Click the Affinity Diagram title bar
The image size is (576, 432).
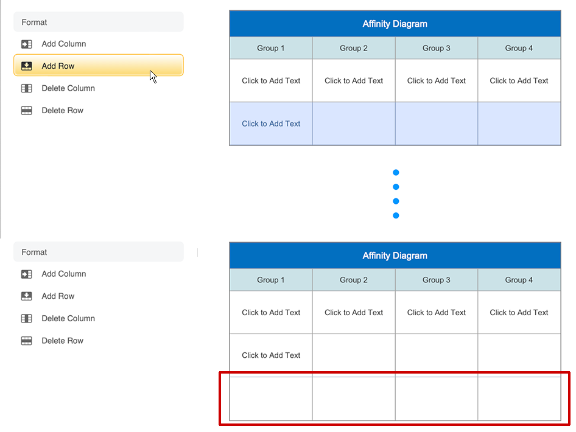pyautogui.click(x=395, y=23)
